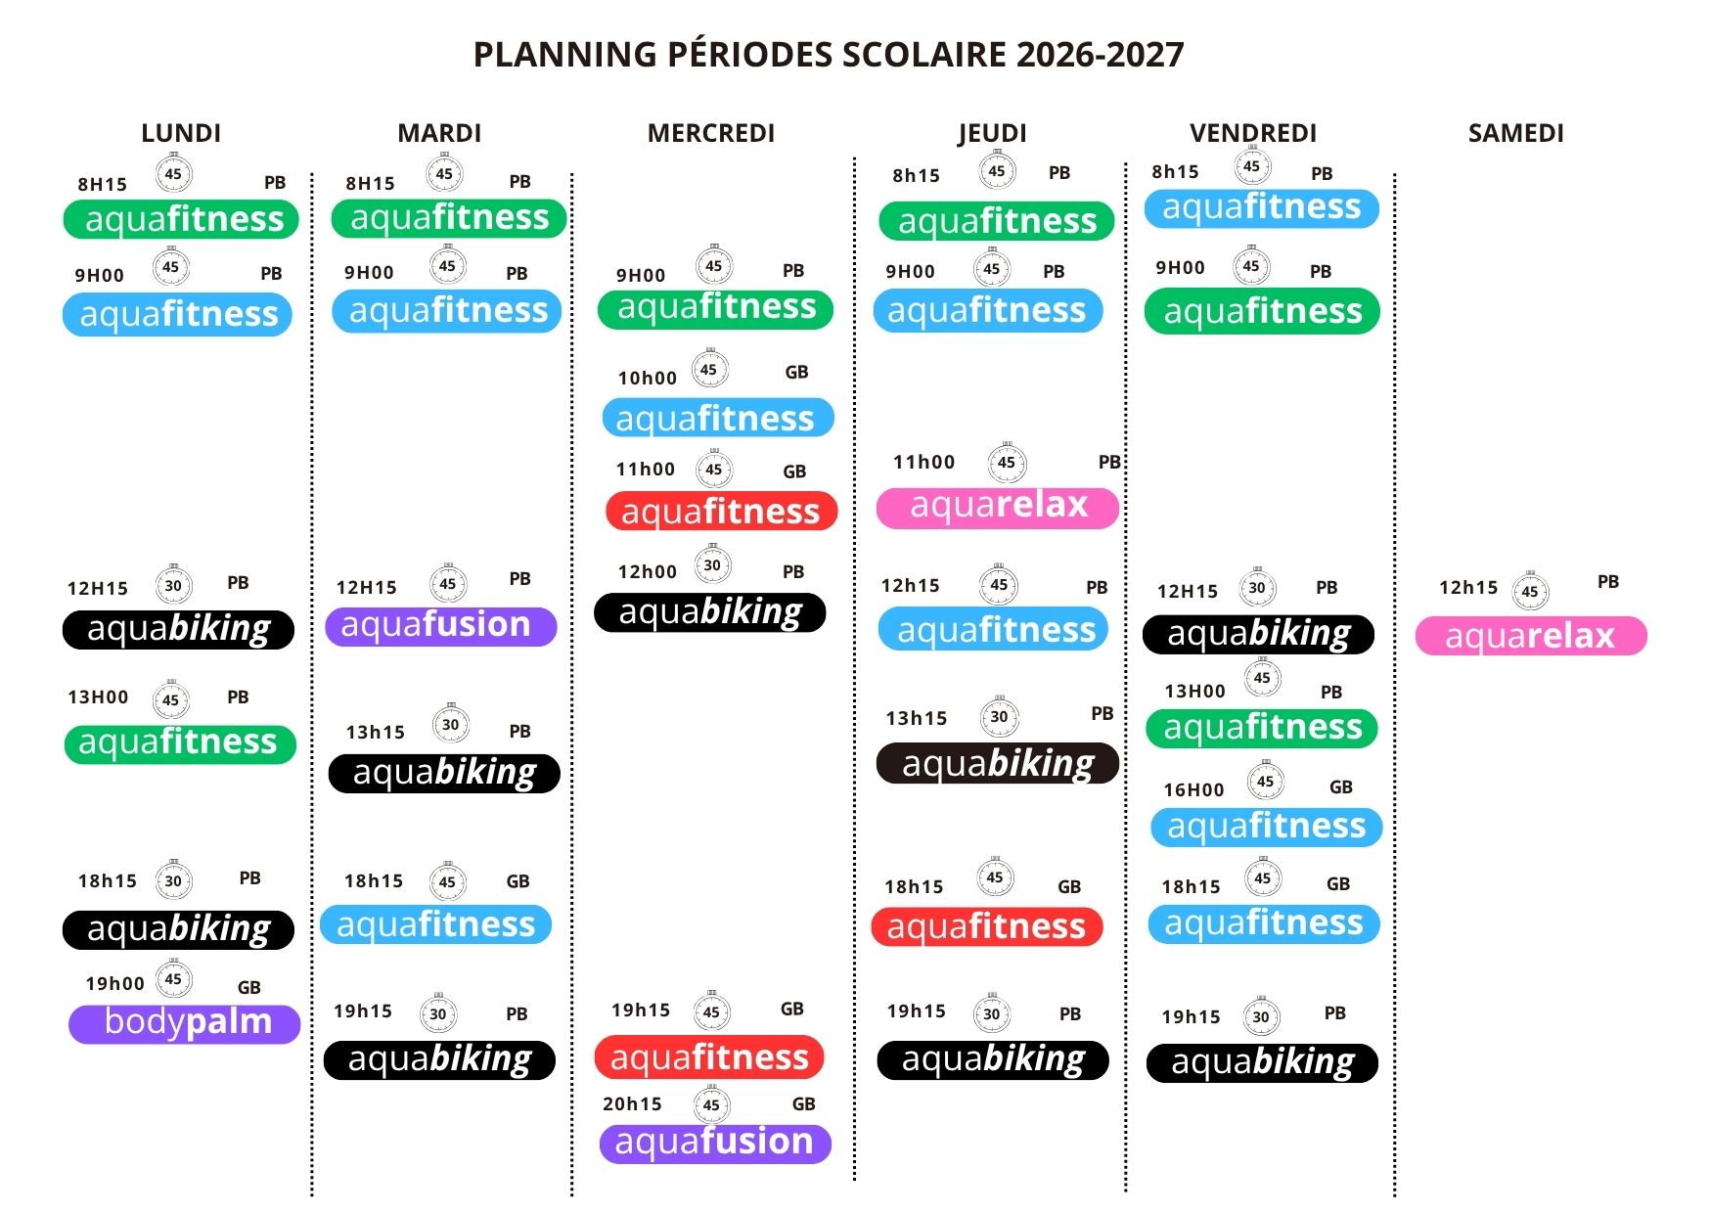This screenshot has height=1213, width=1710.
Task: Click the red aquafitness badge at Jeudi 18h15
Action: pos(987,927)
